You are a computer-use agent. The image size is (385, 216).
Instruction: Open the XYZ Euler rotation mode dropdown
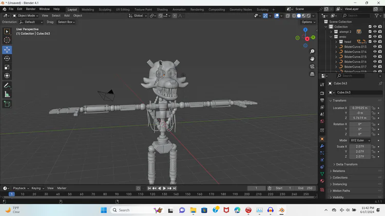[360, 140]
